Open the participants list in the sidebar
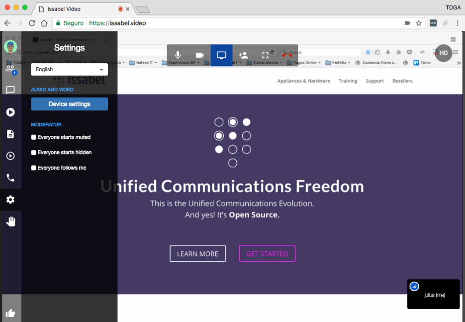465x322 pixels. coord(10,69)
